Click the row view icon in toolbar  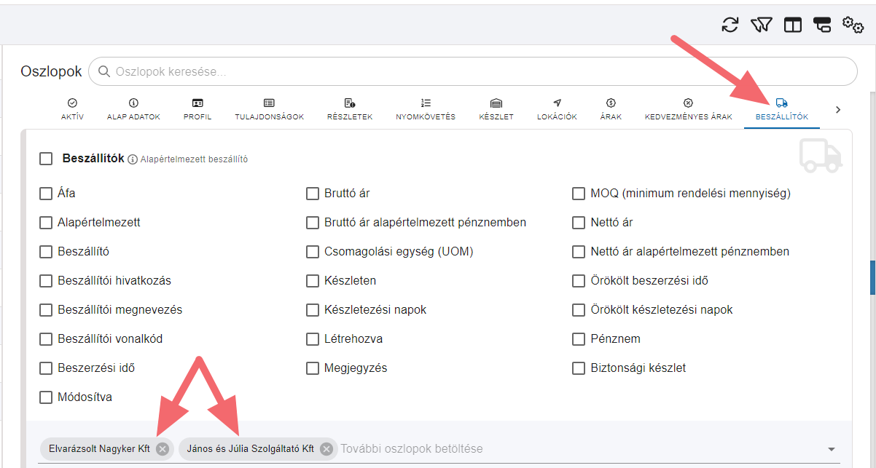click(822, 25)
